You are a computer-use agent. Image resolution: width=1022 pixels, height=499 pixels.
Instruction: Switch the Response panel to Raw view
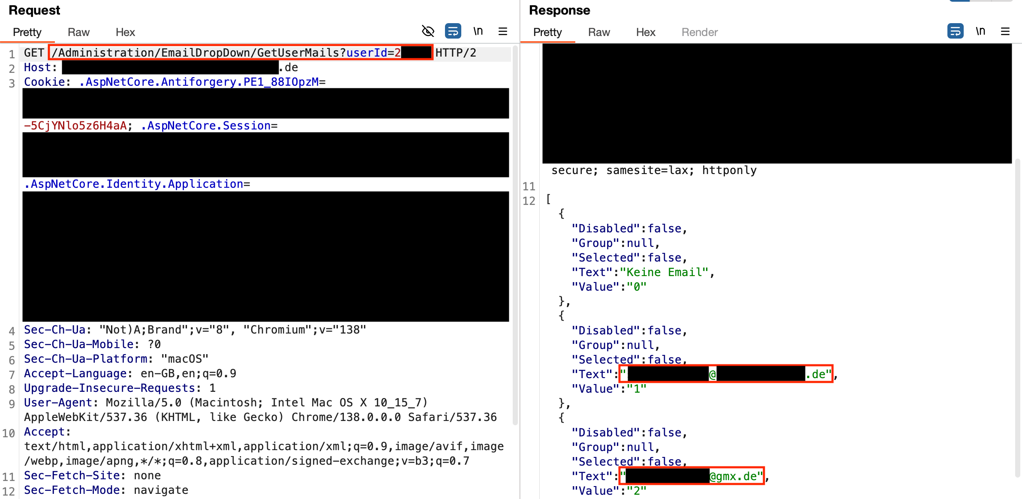[599, 32]
